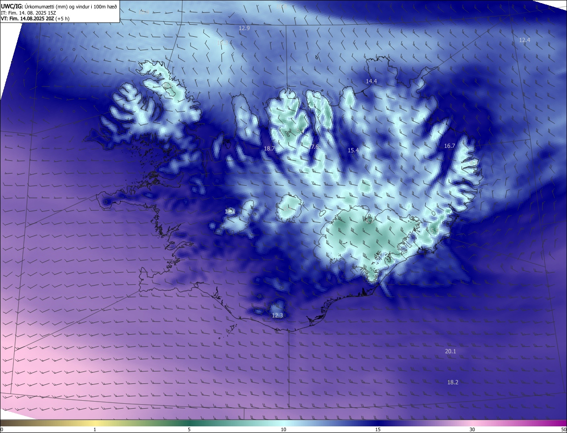Click the 18.7 value label on the map
The height and width of the screenshot is (433, 567).
tap(269, 148)
